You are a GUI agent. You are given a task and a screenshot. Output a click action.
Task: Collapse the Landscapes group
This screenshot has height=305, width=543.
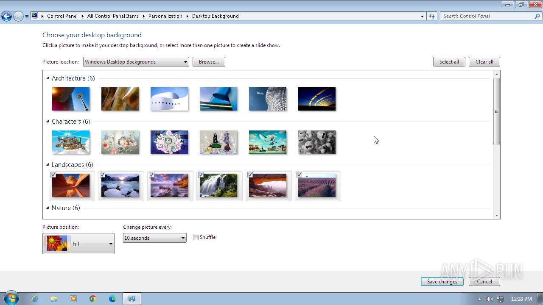[48, 165]
